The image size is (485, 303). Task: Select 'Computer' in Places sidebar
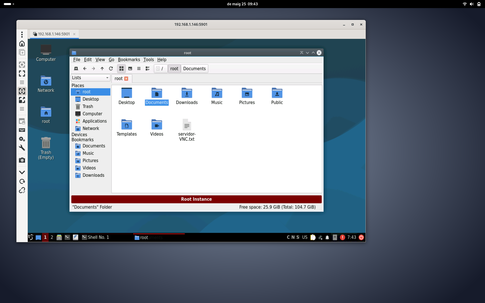pos(90,114)
